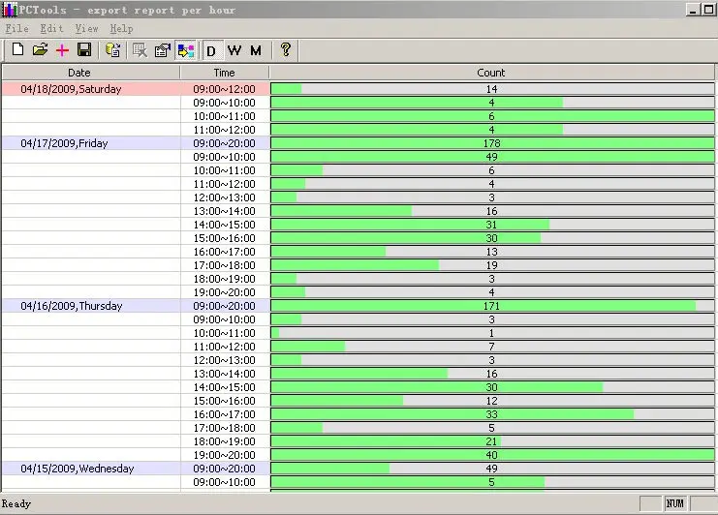Open the Edit menu

(x=51, y=28)
